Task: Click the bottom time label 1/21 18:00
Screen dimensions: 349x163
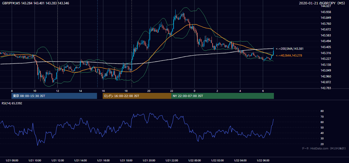Action: pos(126,160)
